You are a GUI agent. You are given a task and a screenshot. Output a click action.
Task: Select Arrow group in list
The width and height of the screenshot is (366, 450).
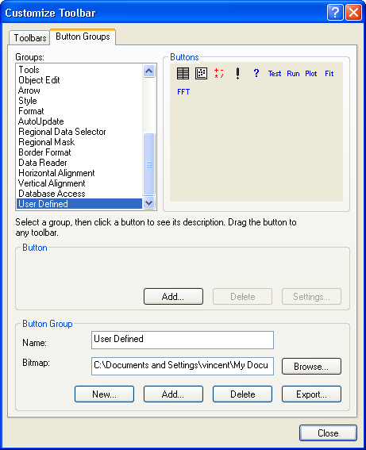coord(79,90)
